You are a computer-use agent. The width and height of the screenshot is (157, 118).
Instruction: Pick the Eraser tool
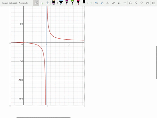click(53, 2)
